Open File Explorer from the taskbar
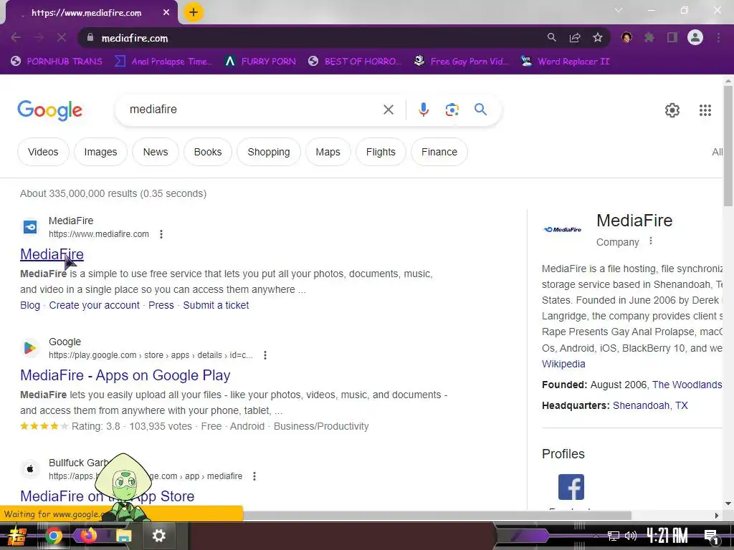This screenshot has height=550, width=734. tap(123, 536)
